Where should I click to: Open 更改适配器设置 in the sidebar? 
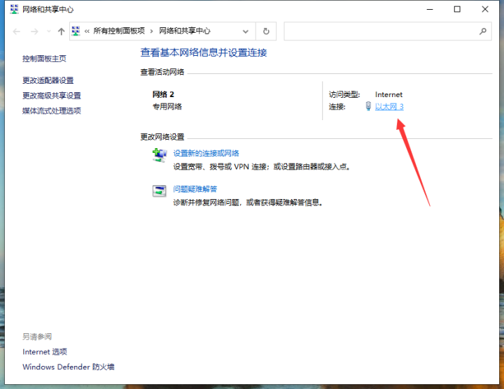point(48,80)
